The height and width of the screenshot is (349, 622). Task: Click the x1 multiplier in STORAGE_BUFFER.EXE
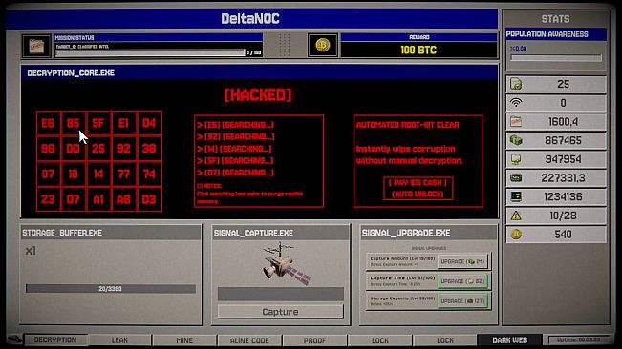pyautogui.click(x=31, y=251)
